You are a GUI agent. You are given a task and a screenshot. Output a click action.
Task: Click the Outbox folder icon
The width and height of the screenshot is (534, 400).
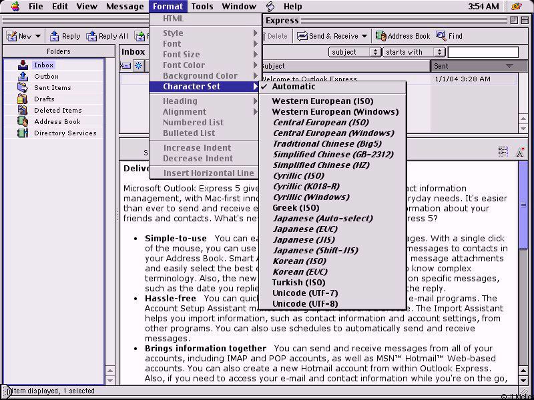[23, 76]
